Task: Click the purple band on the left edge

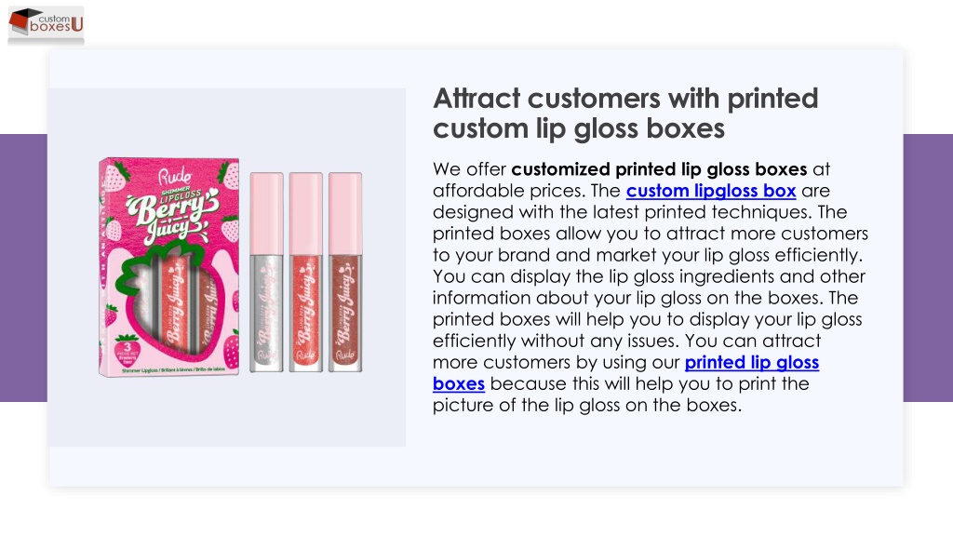Action: (23, 267)
